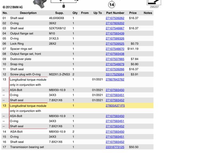This screenshot has height=153, width=204.
Task: Open part link 27107593438
Action: pyautogui.click(x=115, y=54)
